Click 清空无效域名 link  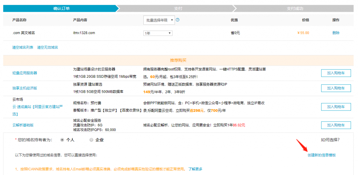(x=48, y=47)
